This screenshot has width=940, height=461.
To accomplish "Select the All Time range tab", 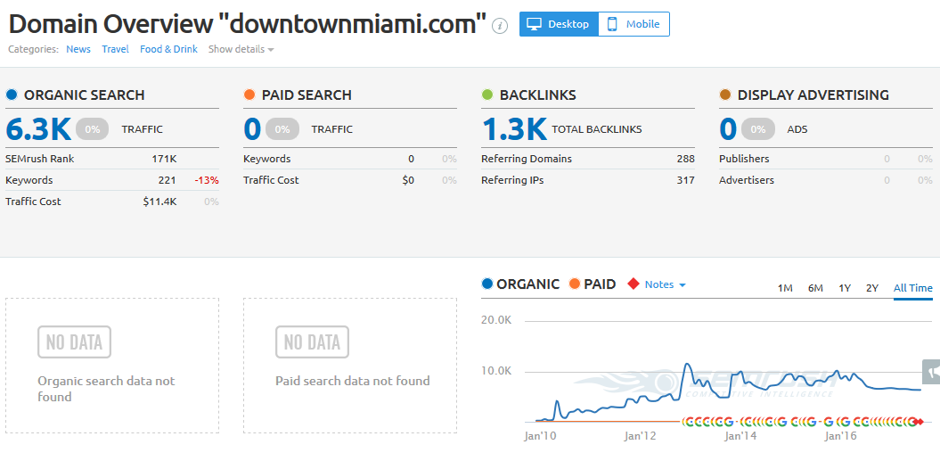I will (912, 288).
